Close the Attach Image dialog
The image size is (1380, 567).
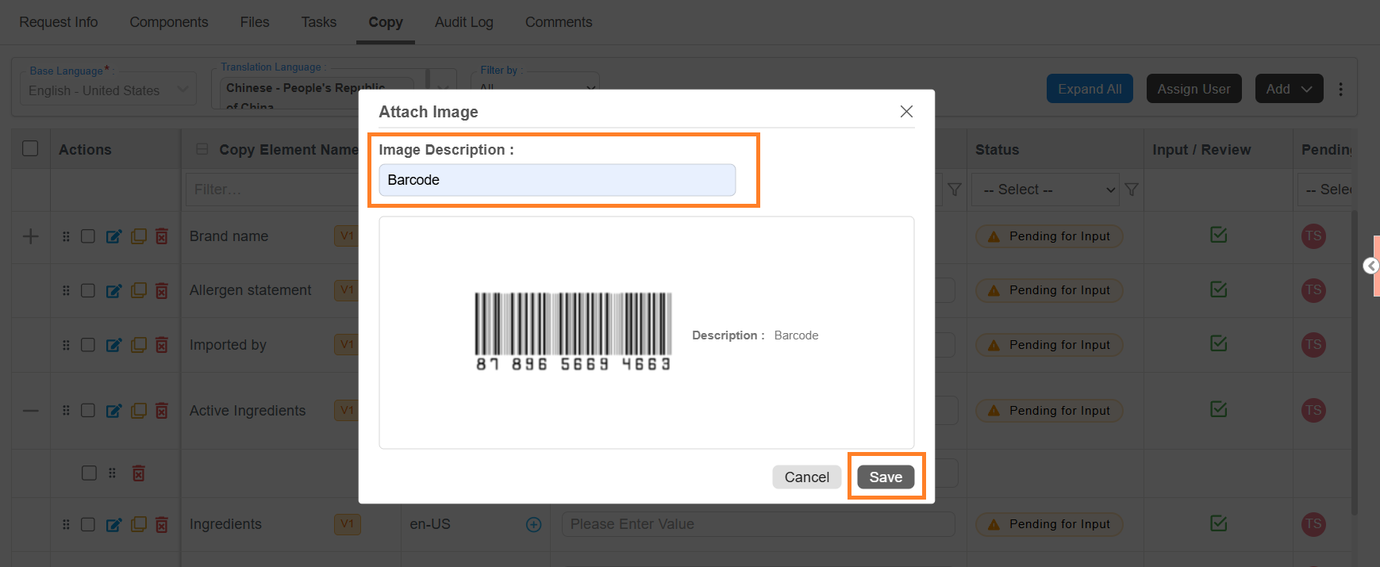point(906,112)
